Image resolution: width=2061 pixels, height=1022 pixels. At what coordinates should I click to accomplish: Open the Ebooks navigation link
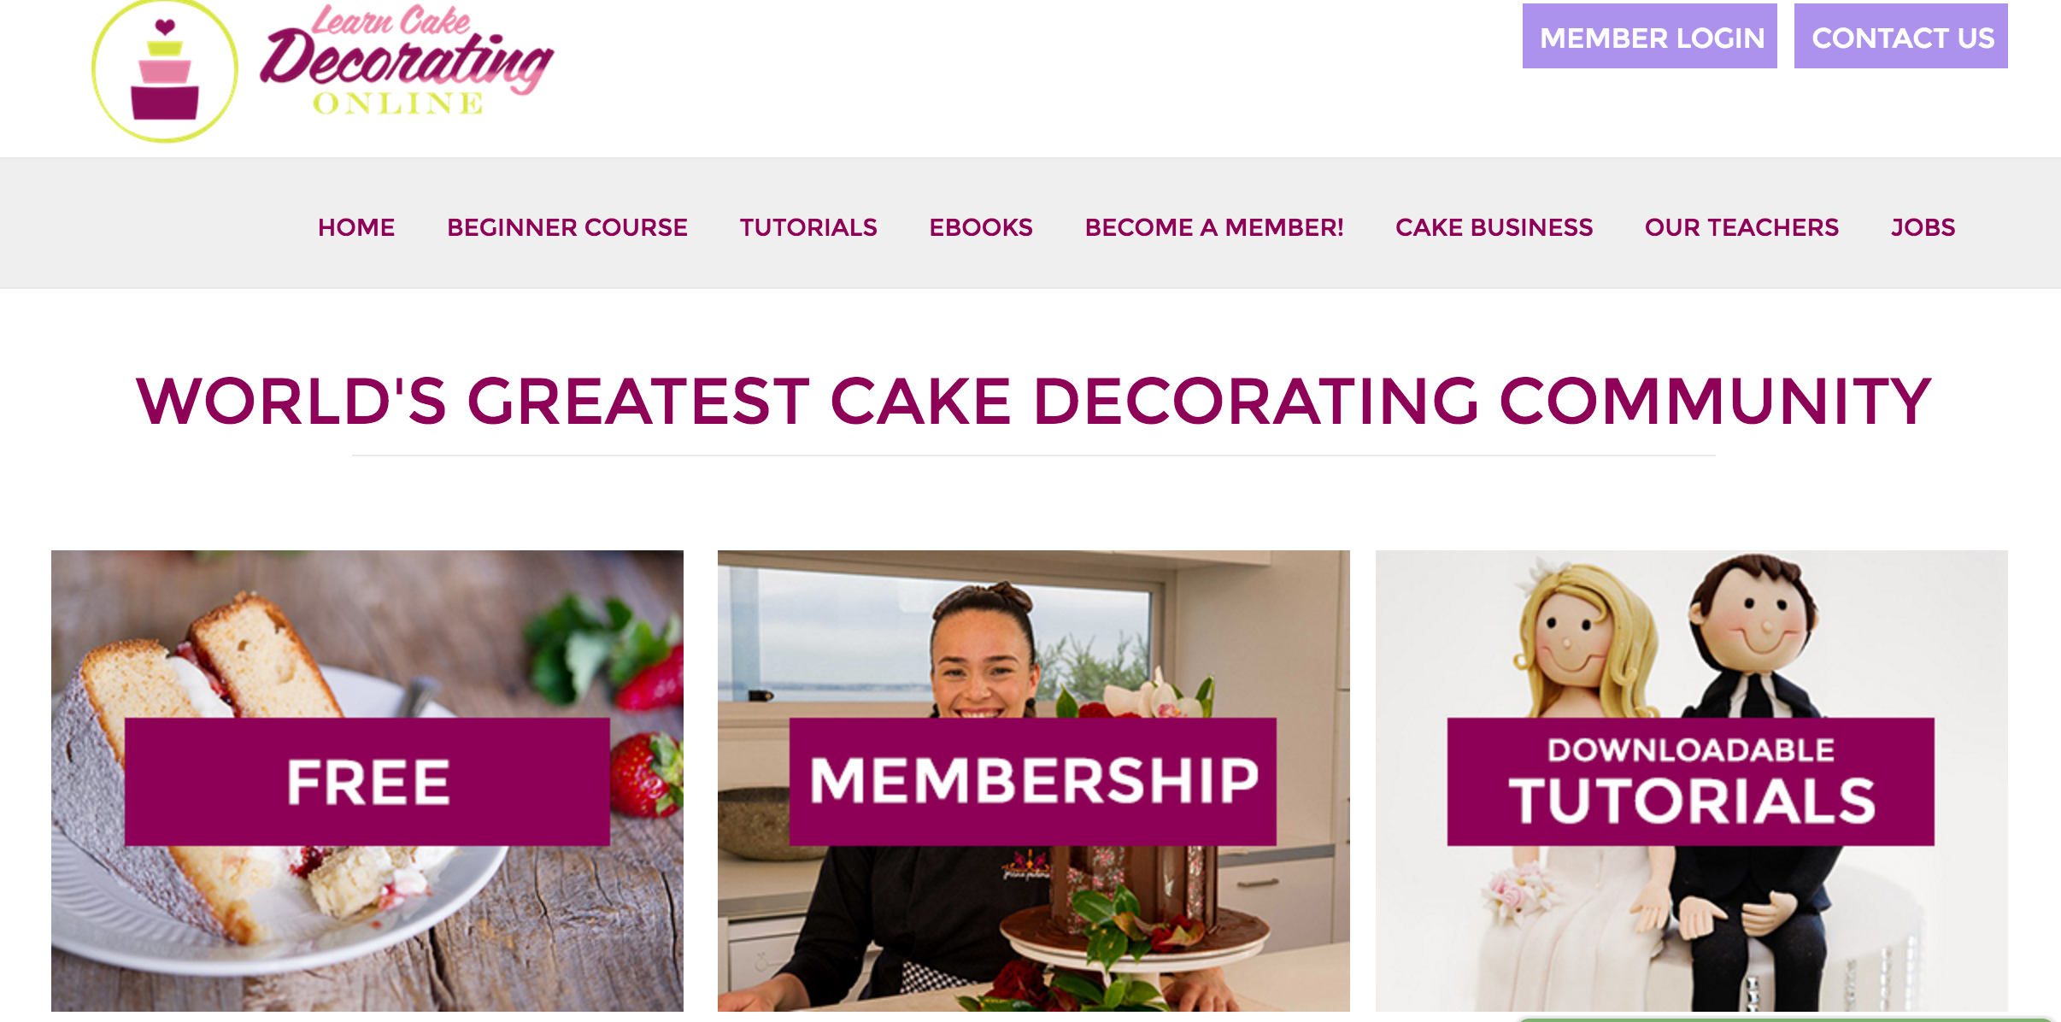click(x=981, y=227)
